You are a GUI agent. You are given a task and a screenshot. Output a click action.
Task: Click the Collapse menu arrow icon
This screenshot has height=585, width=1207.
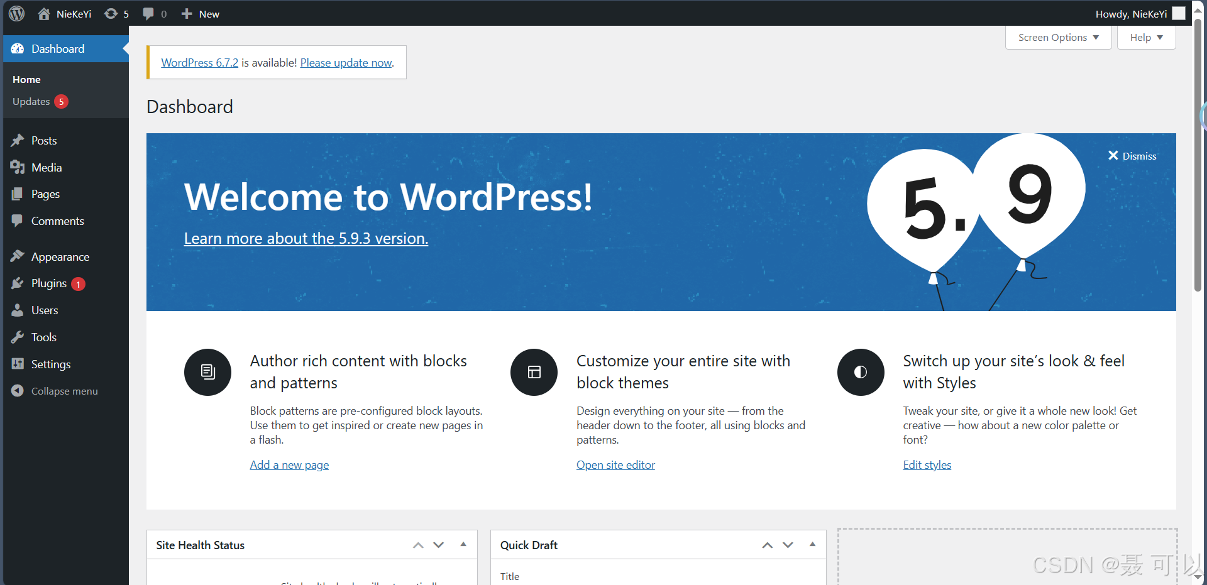coord(18,391)
